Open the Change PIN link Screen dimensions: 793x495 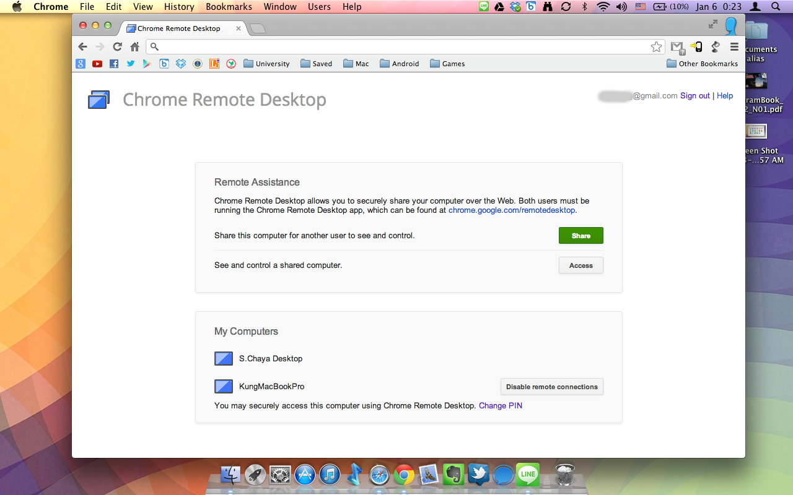[x=501, y=406]
